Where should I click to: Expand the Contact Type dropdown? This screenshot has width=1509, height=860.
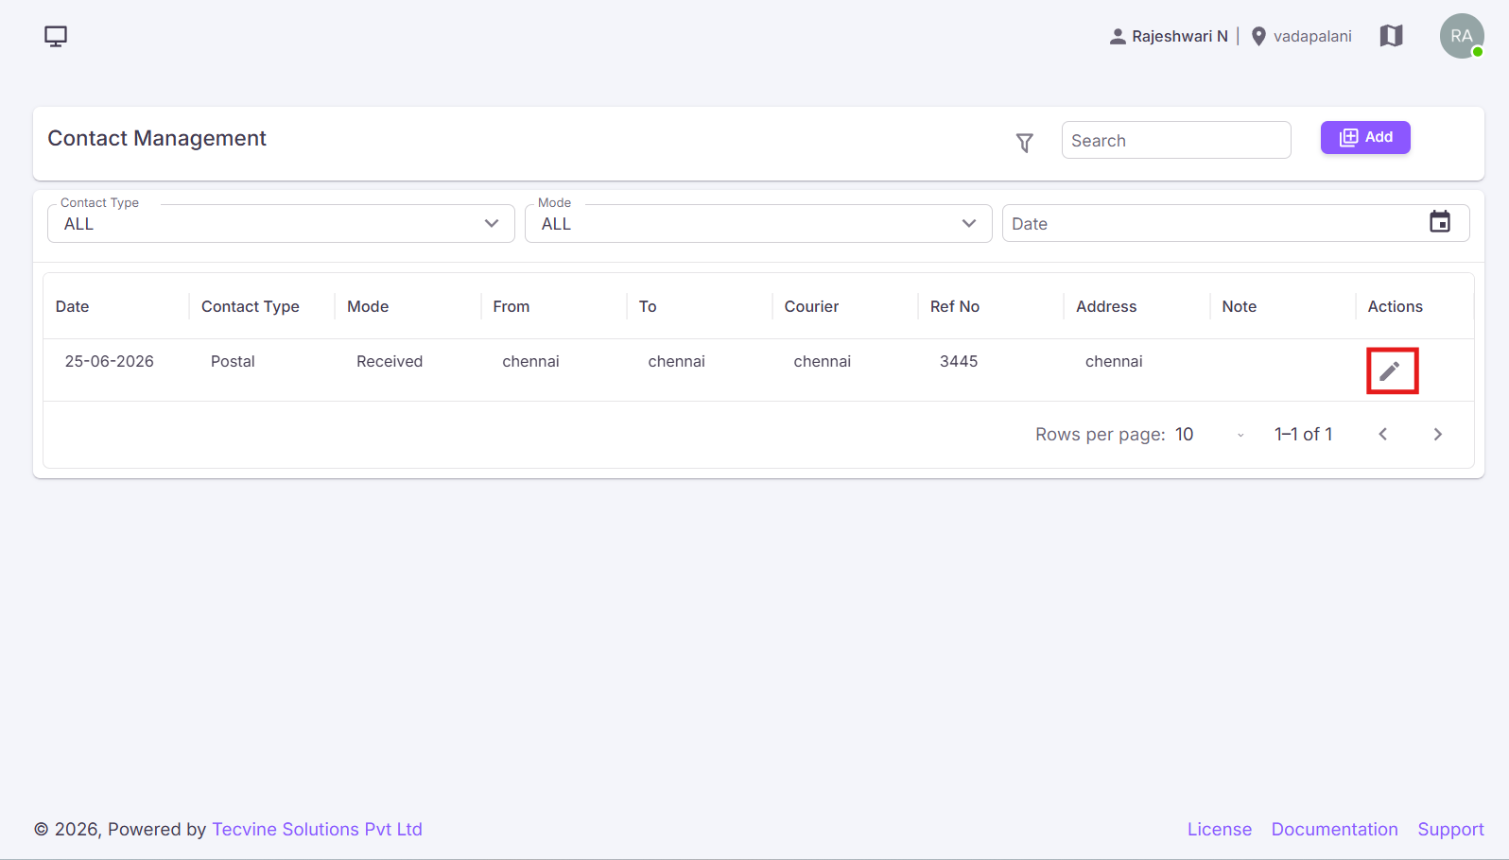(x=281, y=224)
